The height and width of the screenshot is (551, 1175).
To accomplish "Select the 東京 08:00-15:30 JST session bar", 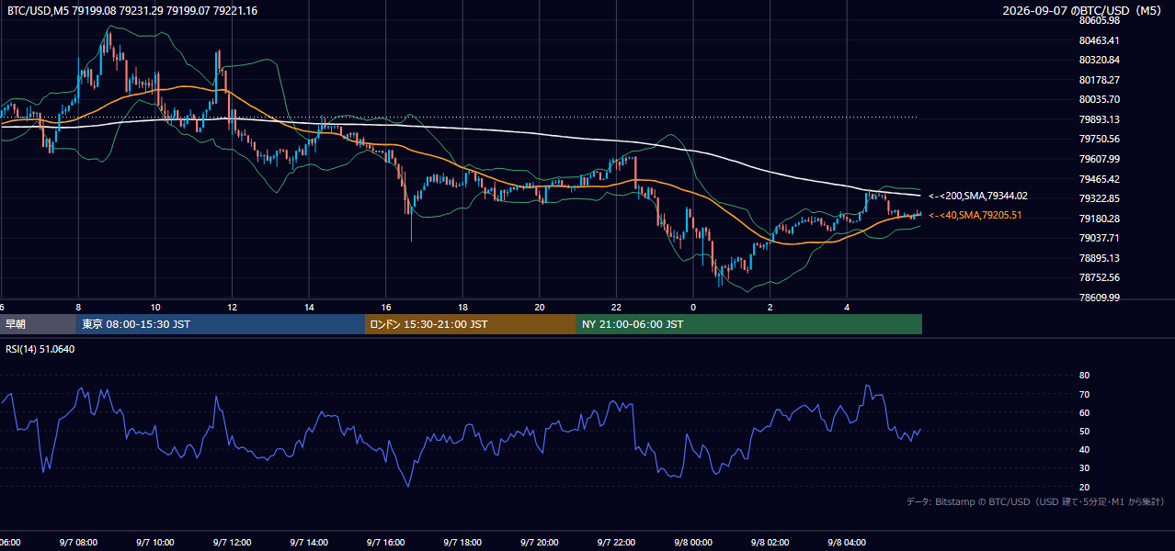I will click(x=221, y=324).
